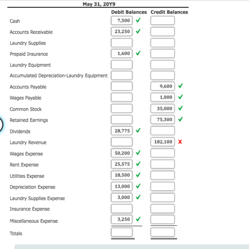Click green checkmark beside Common Stock amount
This screenshot has width=249, height=249.
pyautogui.click(x=180, y=108)
